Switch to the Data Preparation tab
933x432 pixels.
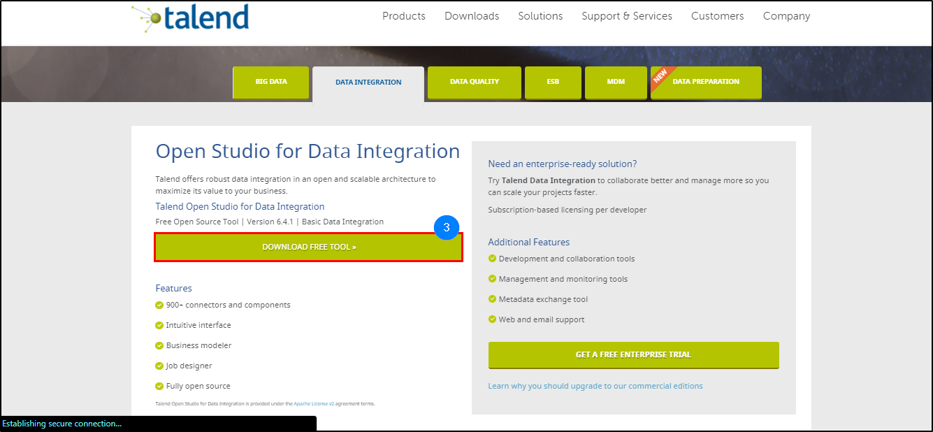tap(706, 82)
